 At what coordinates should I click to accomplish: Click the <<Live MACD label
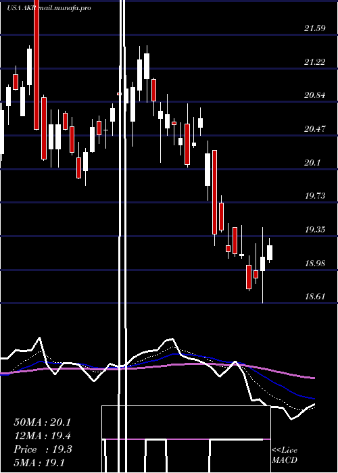click(285, 455)
